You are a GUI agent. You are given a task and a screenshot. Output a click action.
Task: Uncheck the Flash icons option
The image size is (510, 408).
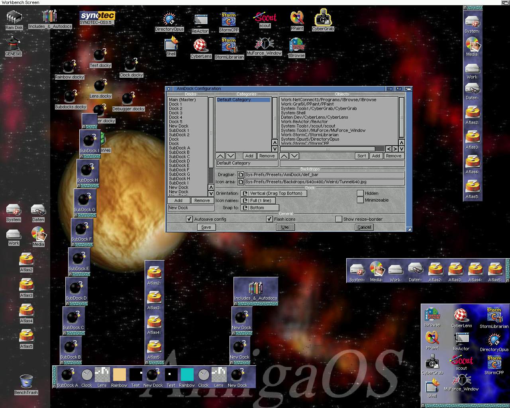269,219
